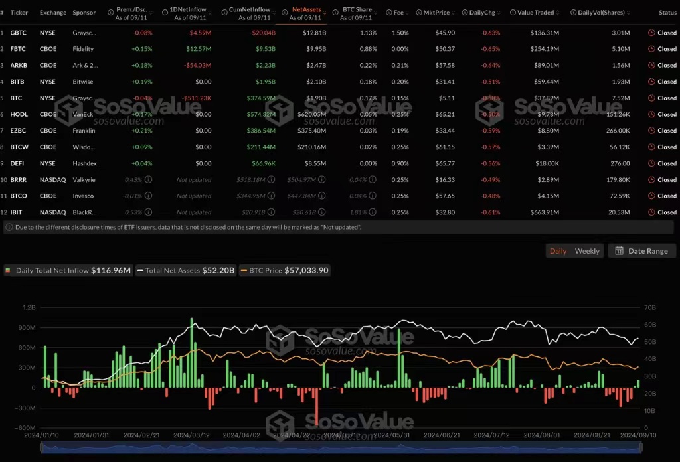The image size is (680, 462).
Task: Toggle Total Net Assets line in chart
Action: click(x=185, y=270)
